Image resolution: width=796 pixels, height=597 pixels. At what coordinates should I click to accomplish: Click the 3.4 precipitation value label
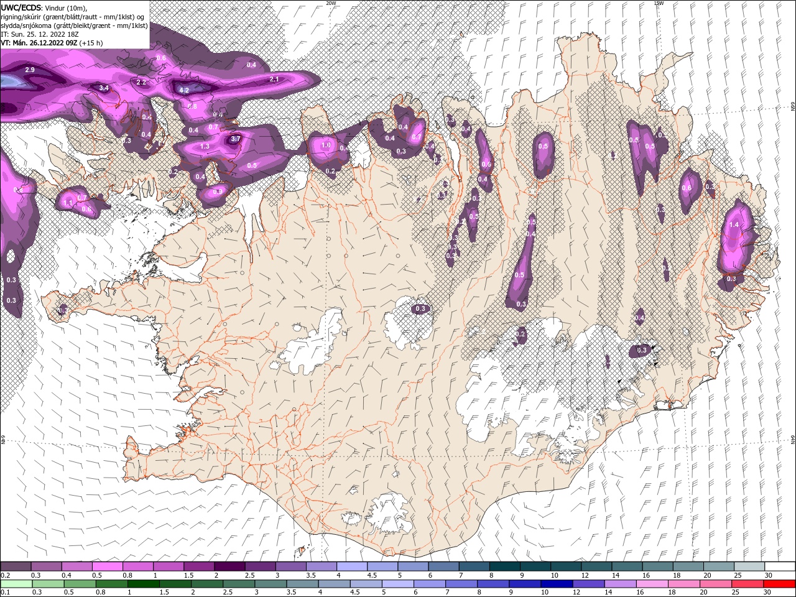coord(104,88)
